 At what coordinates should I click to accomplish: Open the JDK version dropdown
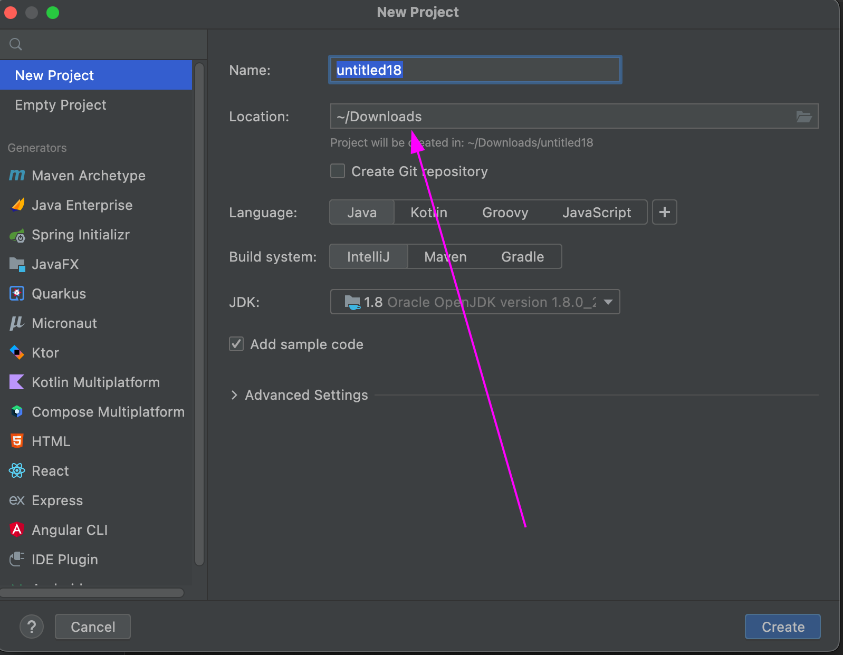[475, 302]
